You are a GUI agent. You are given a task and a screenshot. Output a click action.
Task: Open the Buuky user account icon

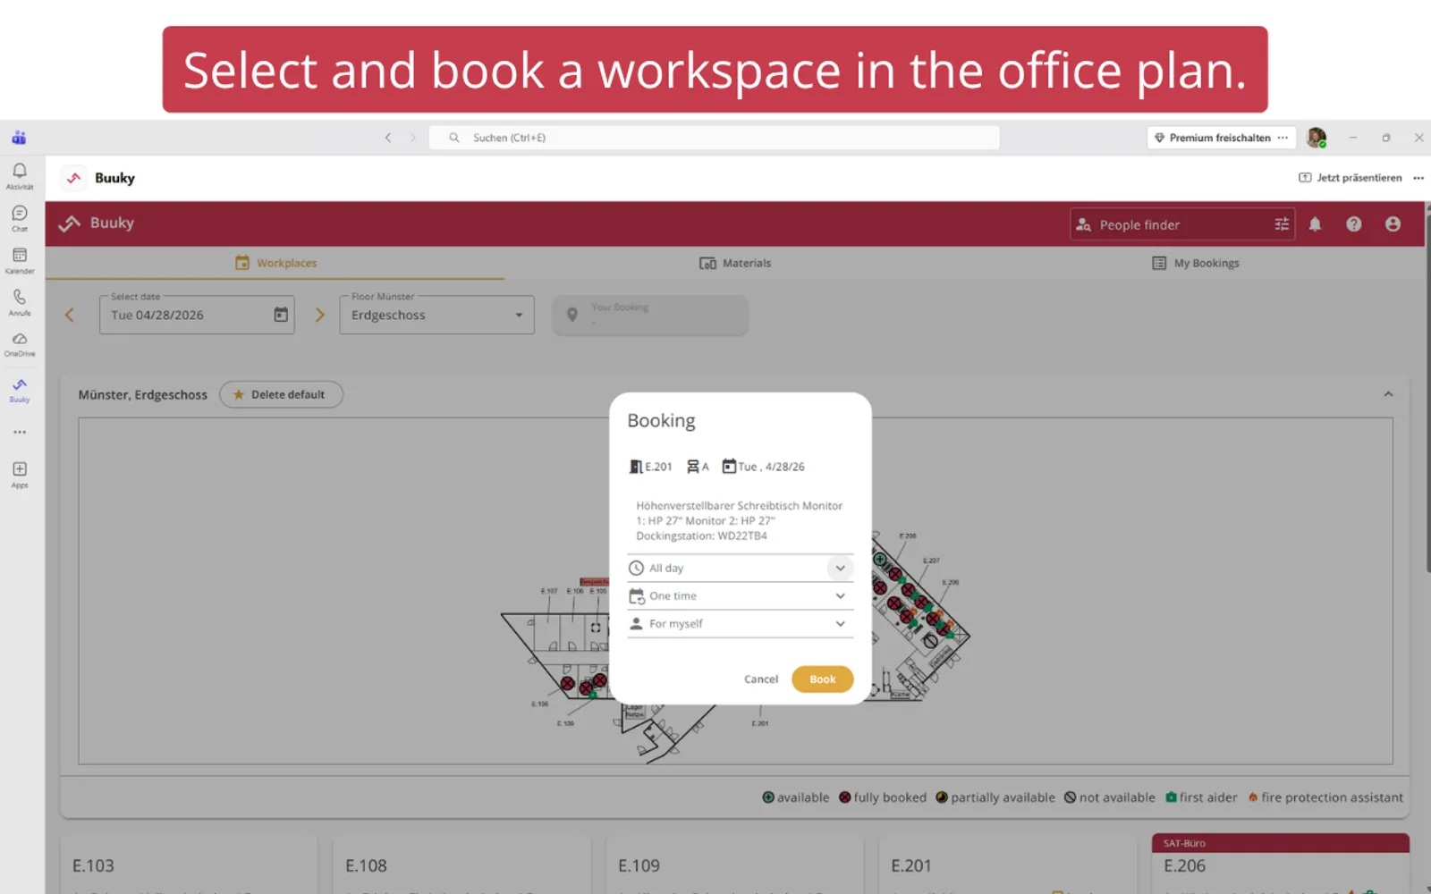click(1393, 224)
